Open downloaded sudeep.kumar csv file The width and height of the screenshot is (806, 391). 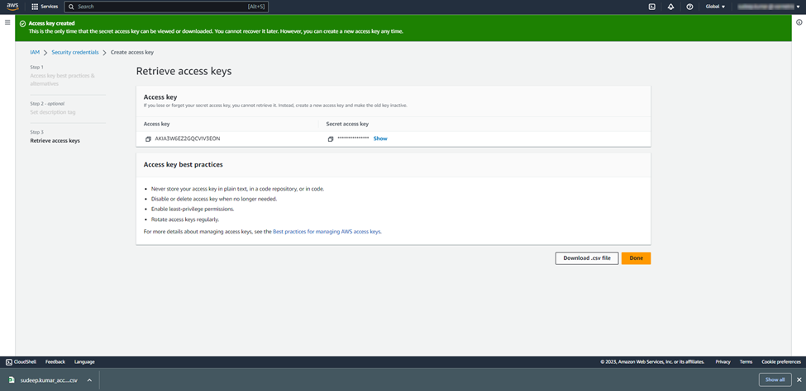coord(43,380)
